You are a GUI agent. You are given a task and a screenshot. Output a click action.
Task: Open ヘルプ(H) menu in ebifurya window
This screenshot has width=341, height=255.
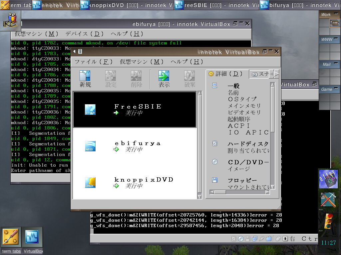pos(127,34)
